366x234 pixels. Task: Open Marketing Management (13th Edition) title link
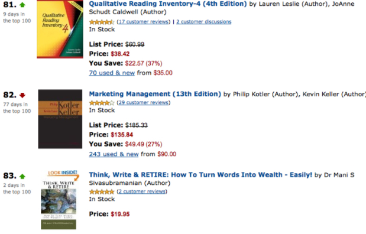click(x=155, y=94)
